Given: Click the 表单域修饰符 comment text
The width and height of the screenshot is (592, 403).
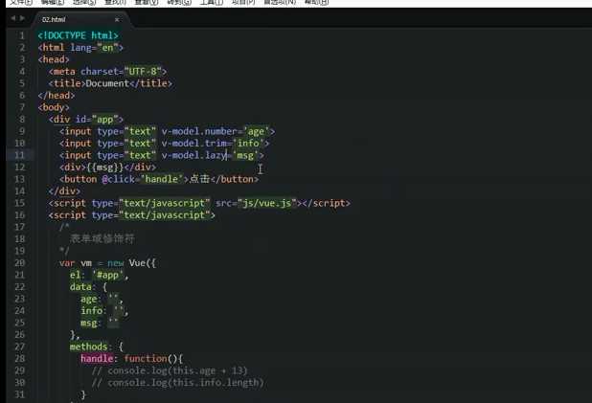Looking at the screenshot, I should [102, 239].
